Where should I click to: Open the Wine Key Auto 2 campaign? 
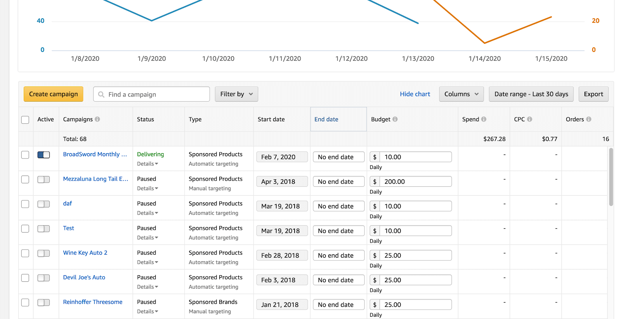(x=85, y=253)
